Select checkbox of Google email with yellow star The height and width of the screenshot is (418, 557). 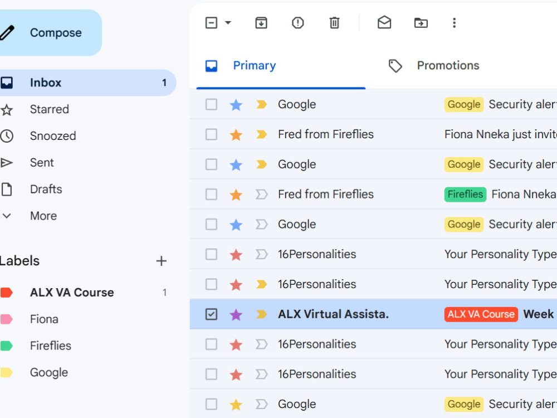[211, 404]
